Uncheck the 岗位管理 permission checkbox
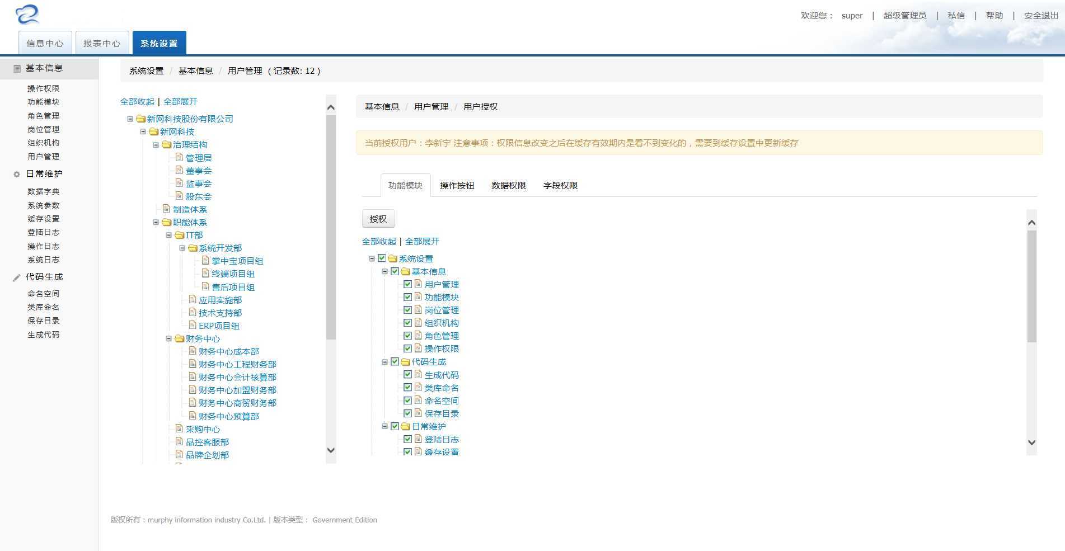 coord(407,310)
